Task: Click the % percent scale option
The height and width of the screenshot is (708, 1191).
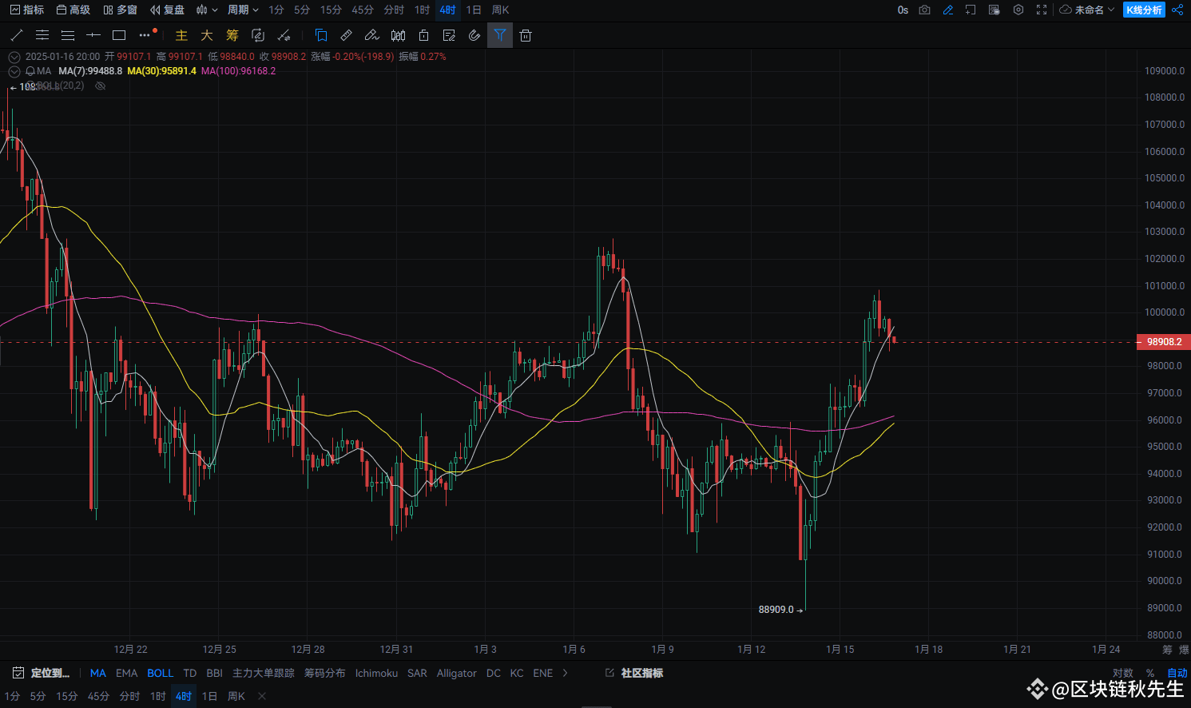Action: pyautogui.click(x=1150, y=673)
